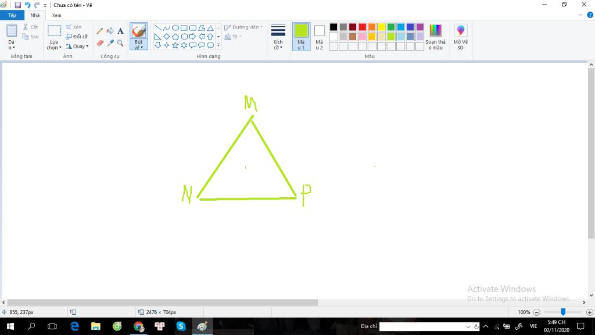This screenshot has height=335, width=595.
Task: Choose the five-point star shape
Action: 175,45
